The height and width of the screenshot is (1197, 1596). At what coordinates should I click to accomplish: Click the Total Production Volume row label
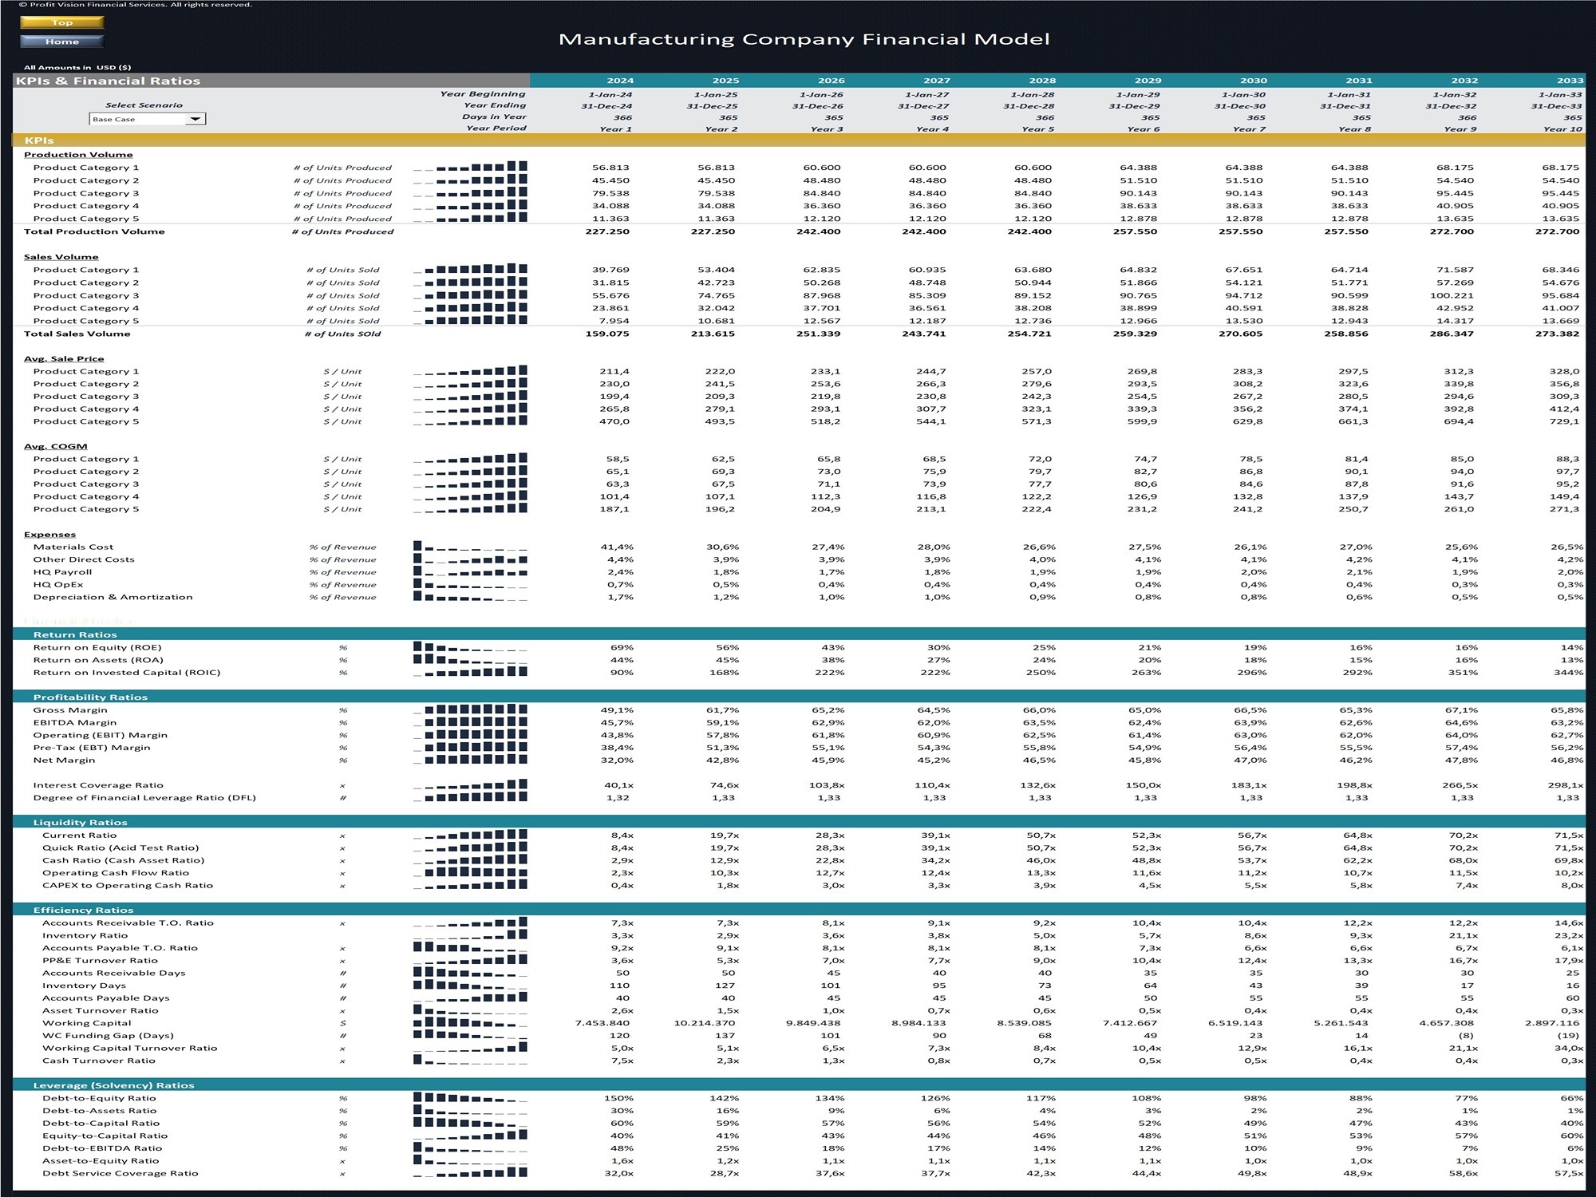pos(94,231)
